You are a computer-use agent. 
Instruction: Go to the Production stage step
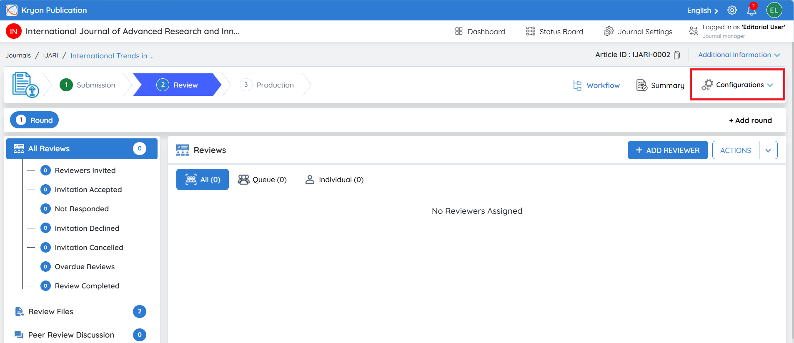(x=267, y=85)
